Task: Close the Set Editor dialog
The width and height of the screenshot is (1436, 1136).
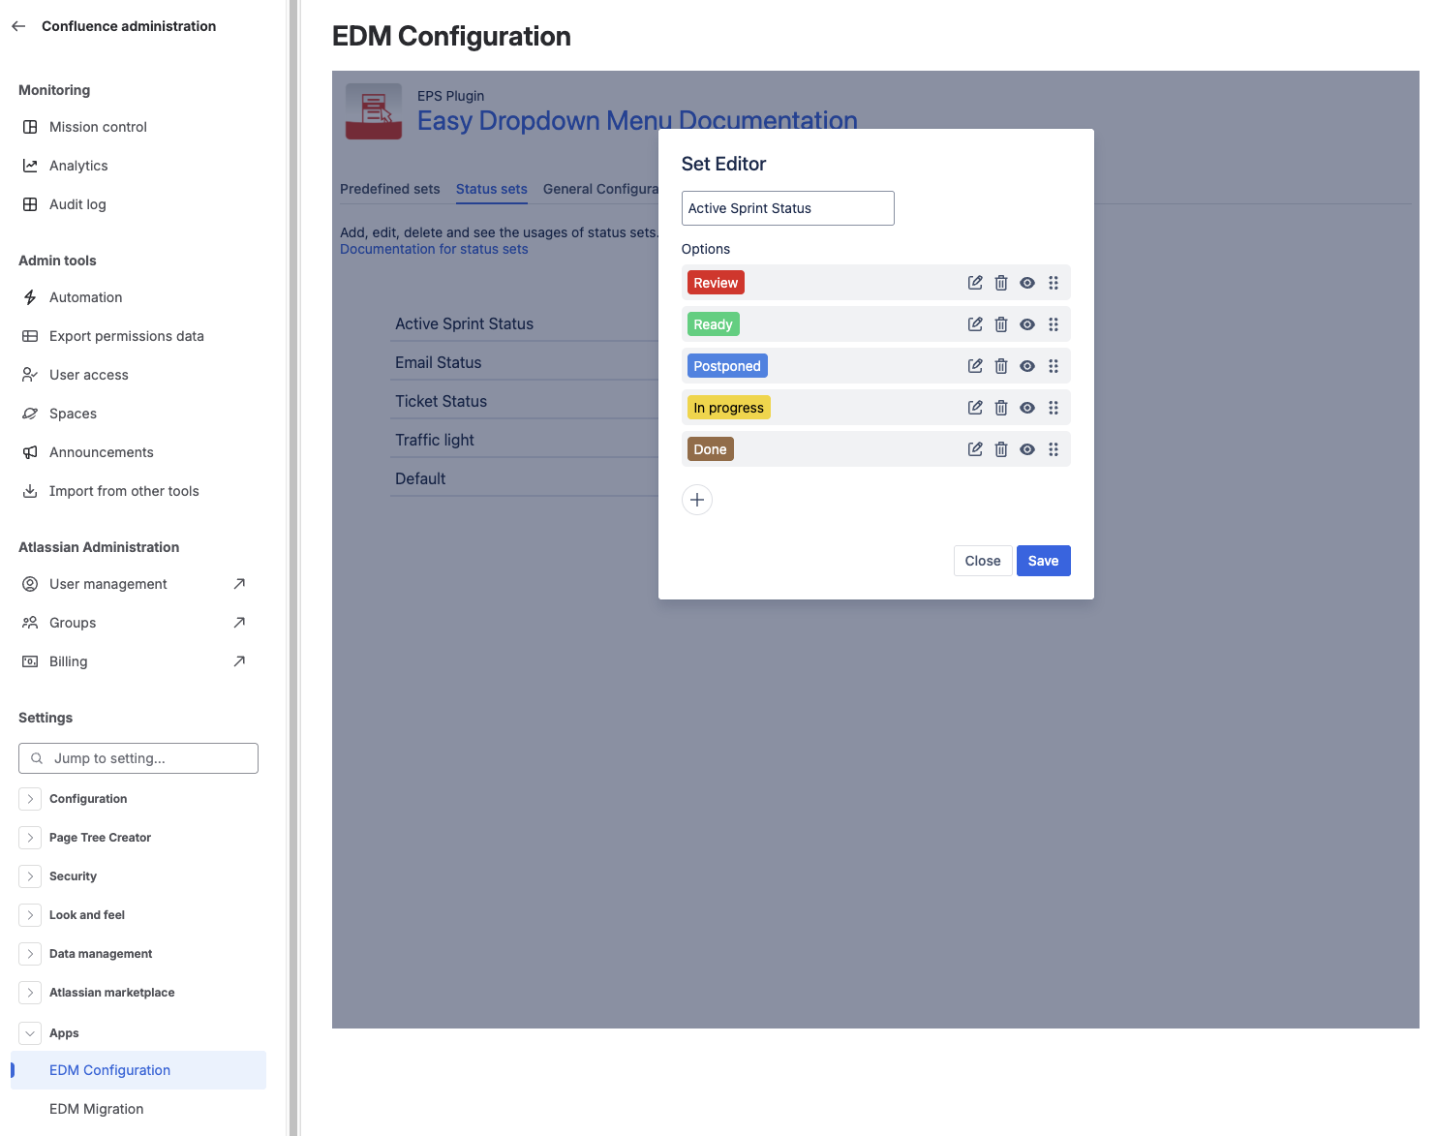Action: pyautogui.click(x=983, y=561)
